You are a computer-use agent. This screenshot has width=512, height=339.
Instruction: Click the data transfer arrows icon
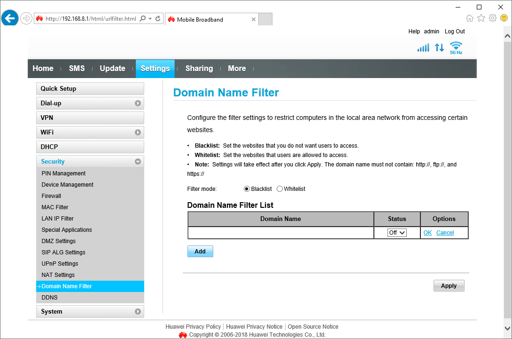[439, 47]
